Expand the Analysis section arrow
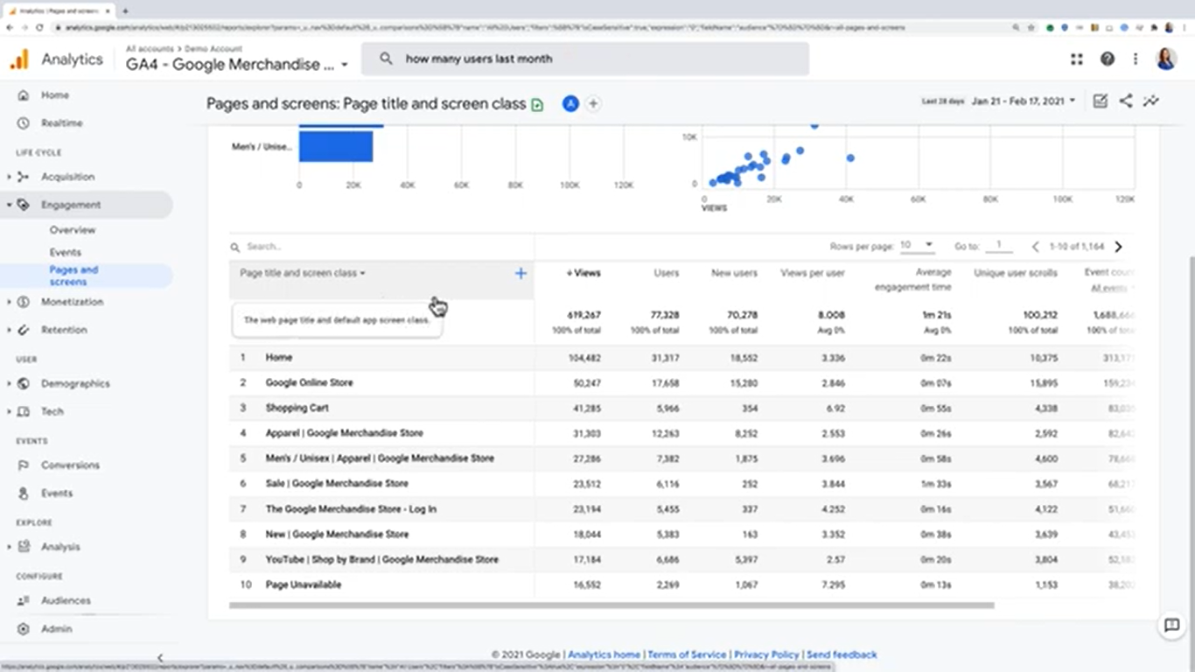Image resolution: width=1195 pixels, height=672 pixels. pos(10,547)
